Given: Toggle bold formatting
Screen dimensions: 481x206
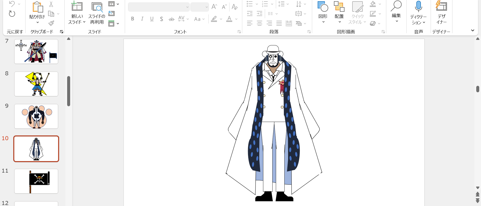Looking at the screenshot, I should [133, 19].
